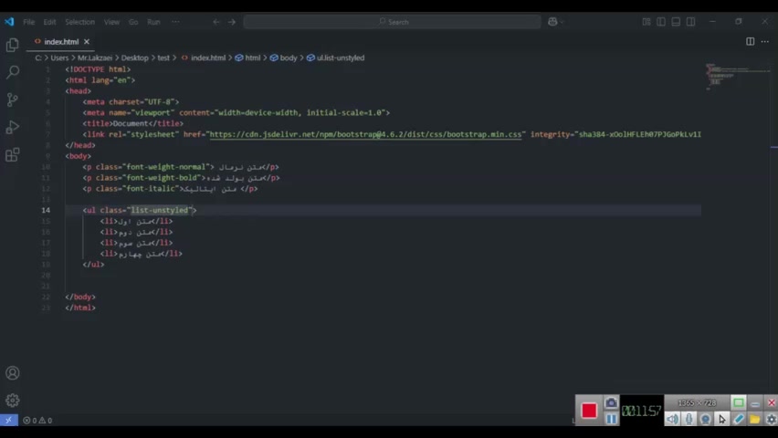Close the index.html tab
The width and height of the screenshot is (778, 438).
coord(87,42)
